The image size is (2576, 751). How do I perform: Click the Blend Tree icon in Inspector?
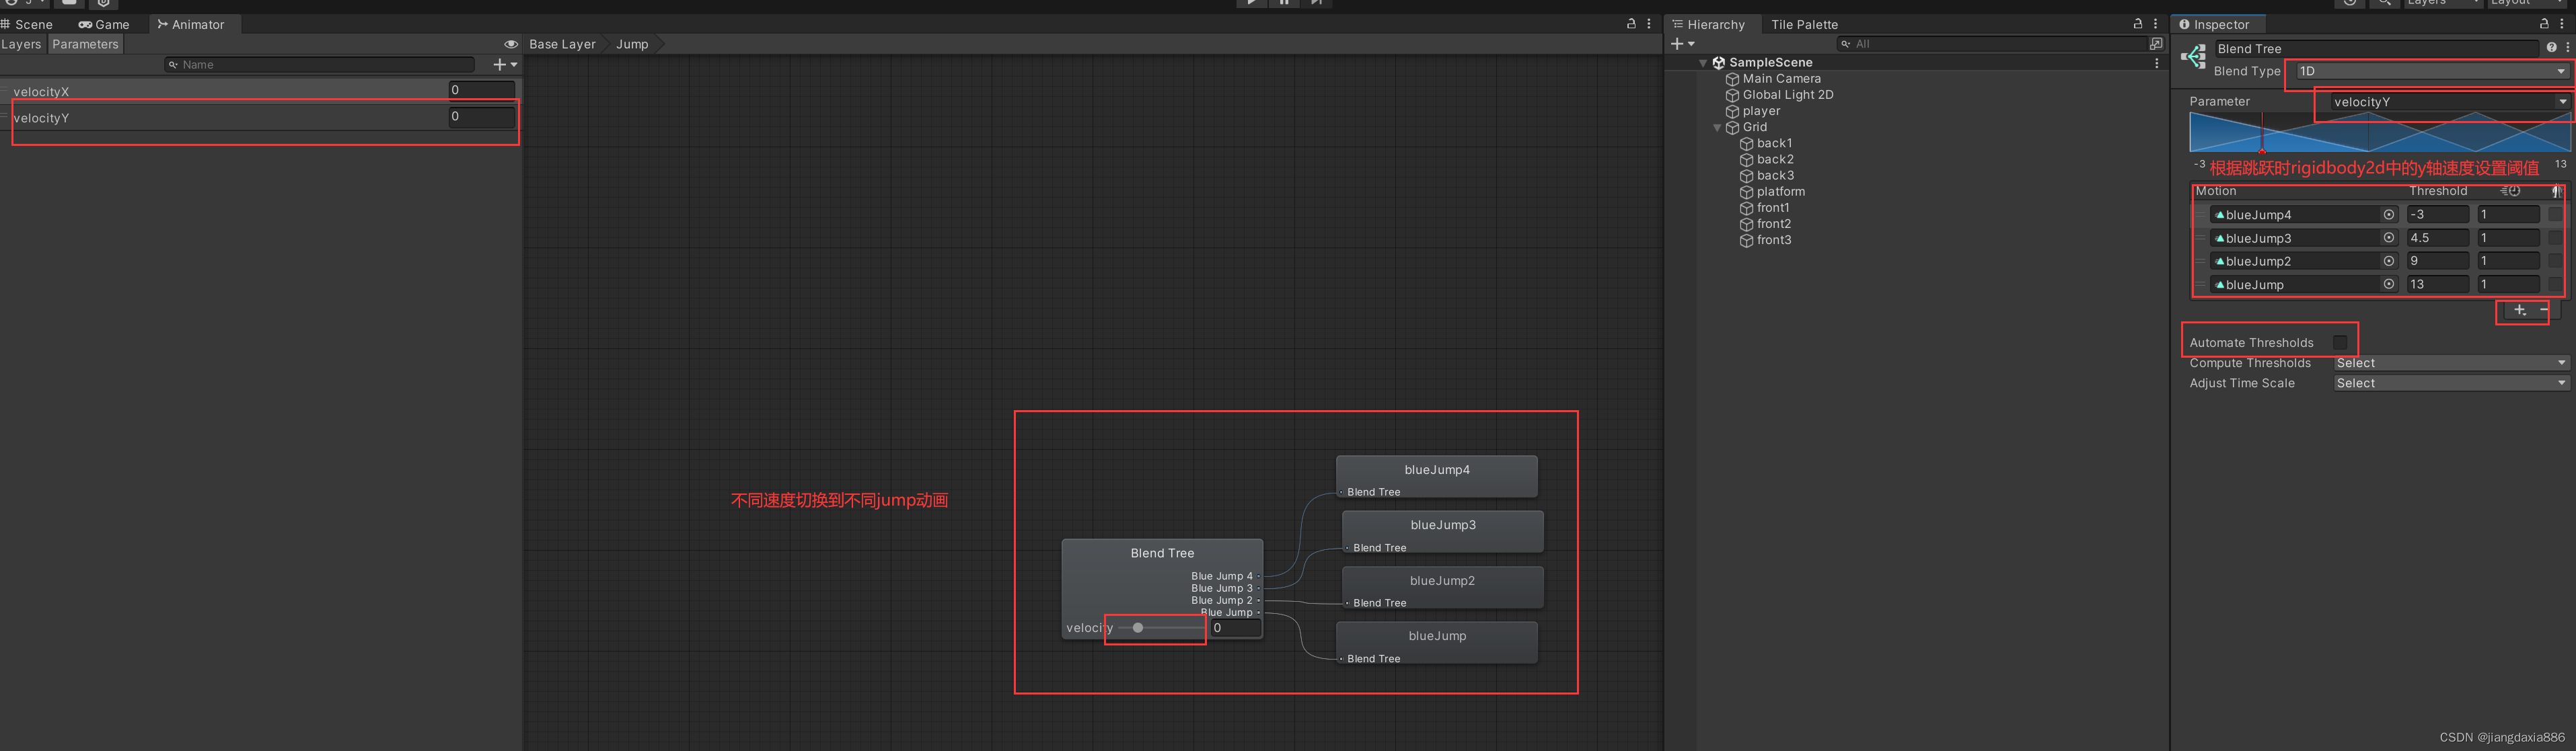[x=2193, y=57]
